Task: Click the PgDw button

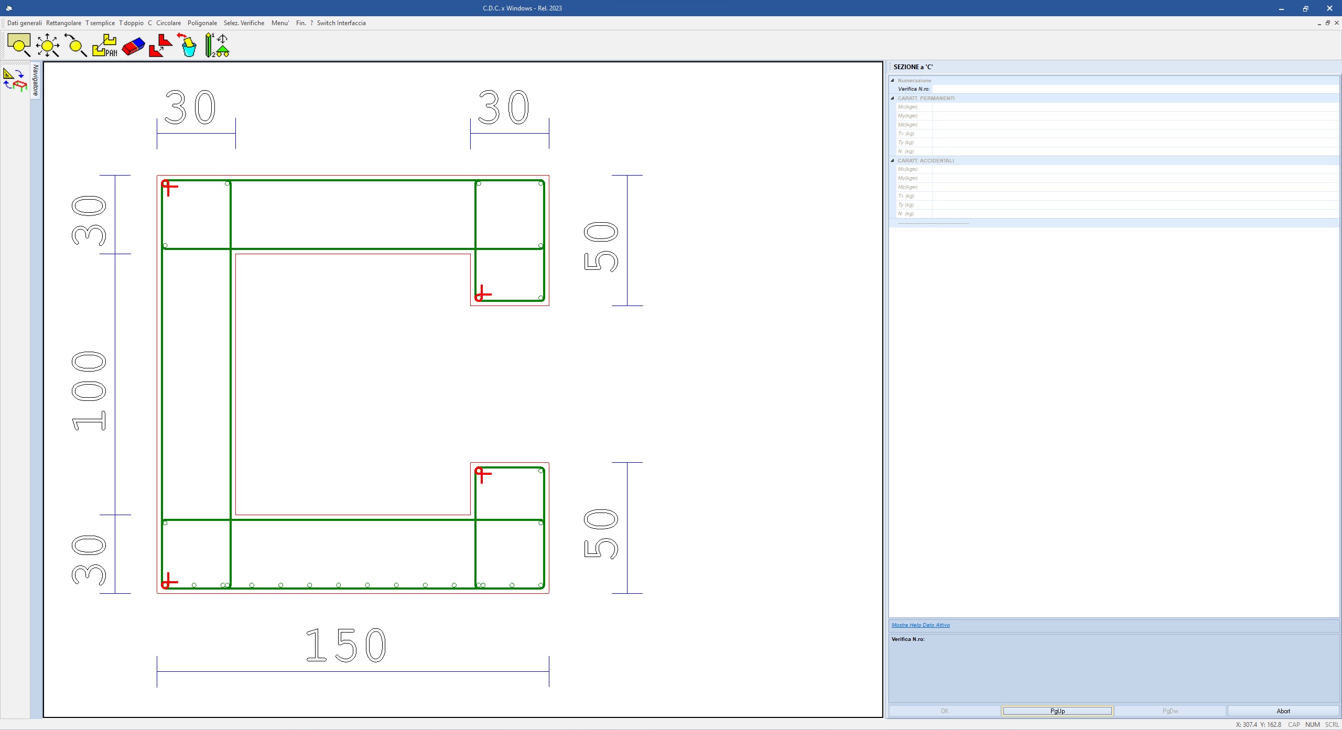Action: (1170, 711)
